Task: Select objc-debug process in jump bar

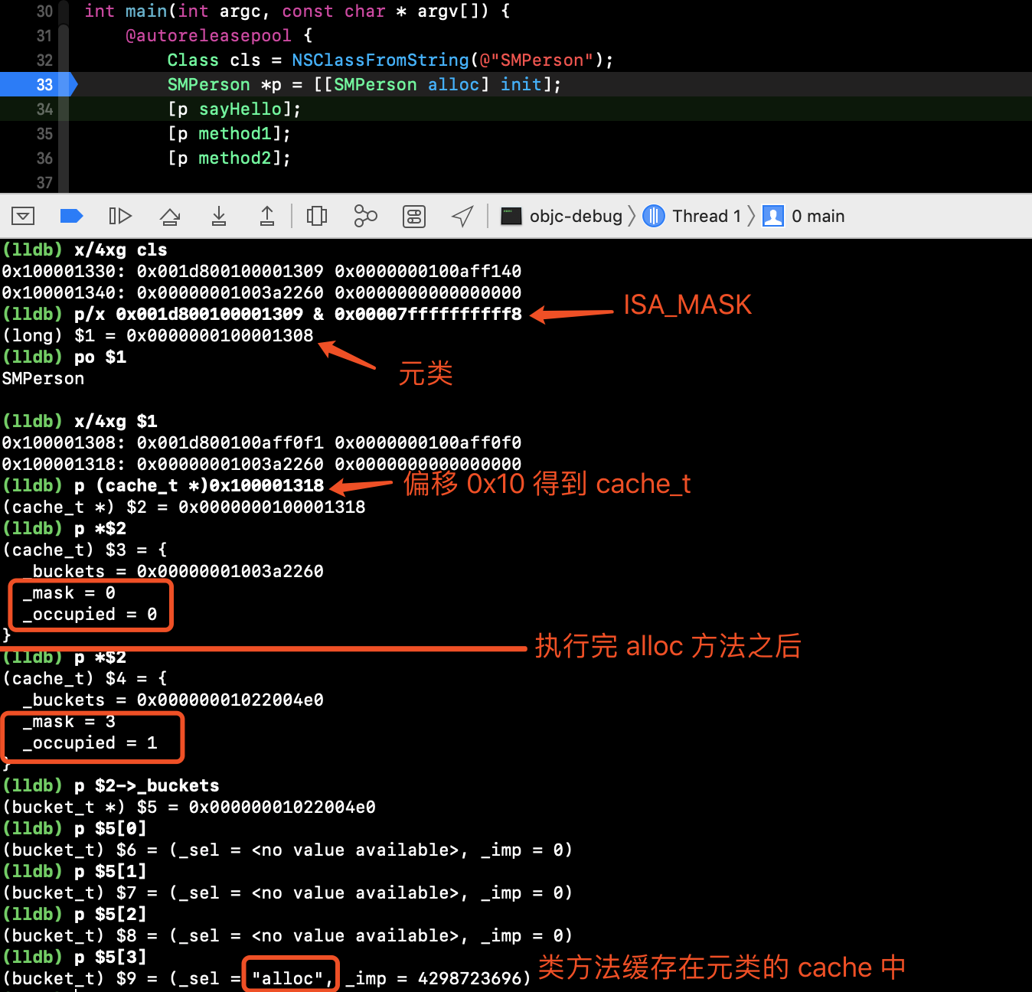Action: (x=562, y=217)
